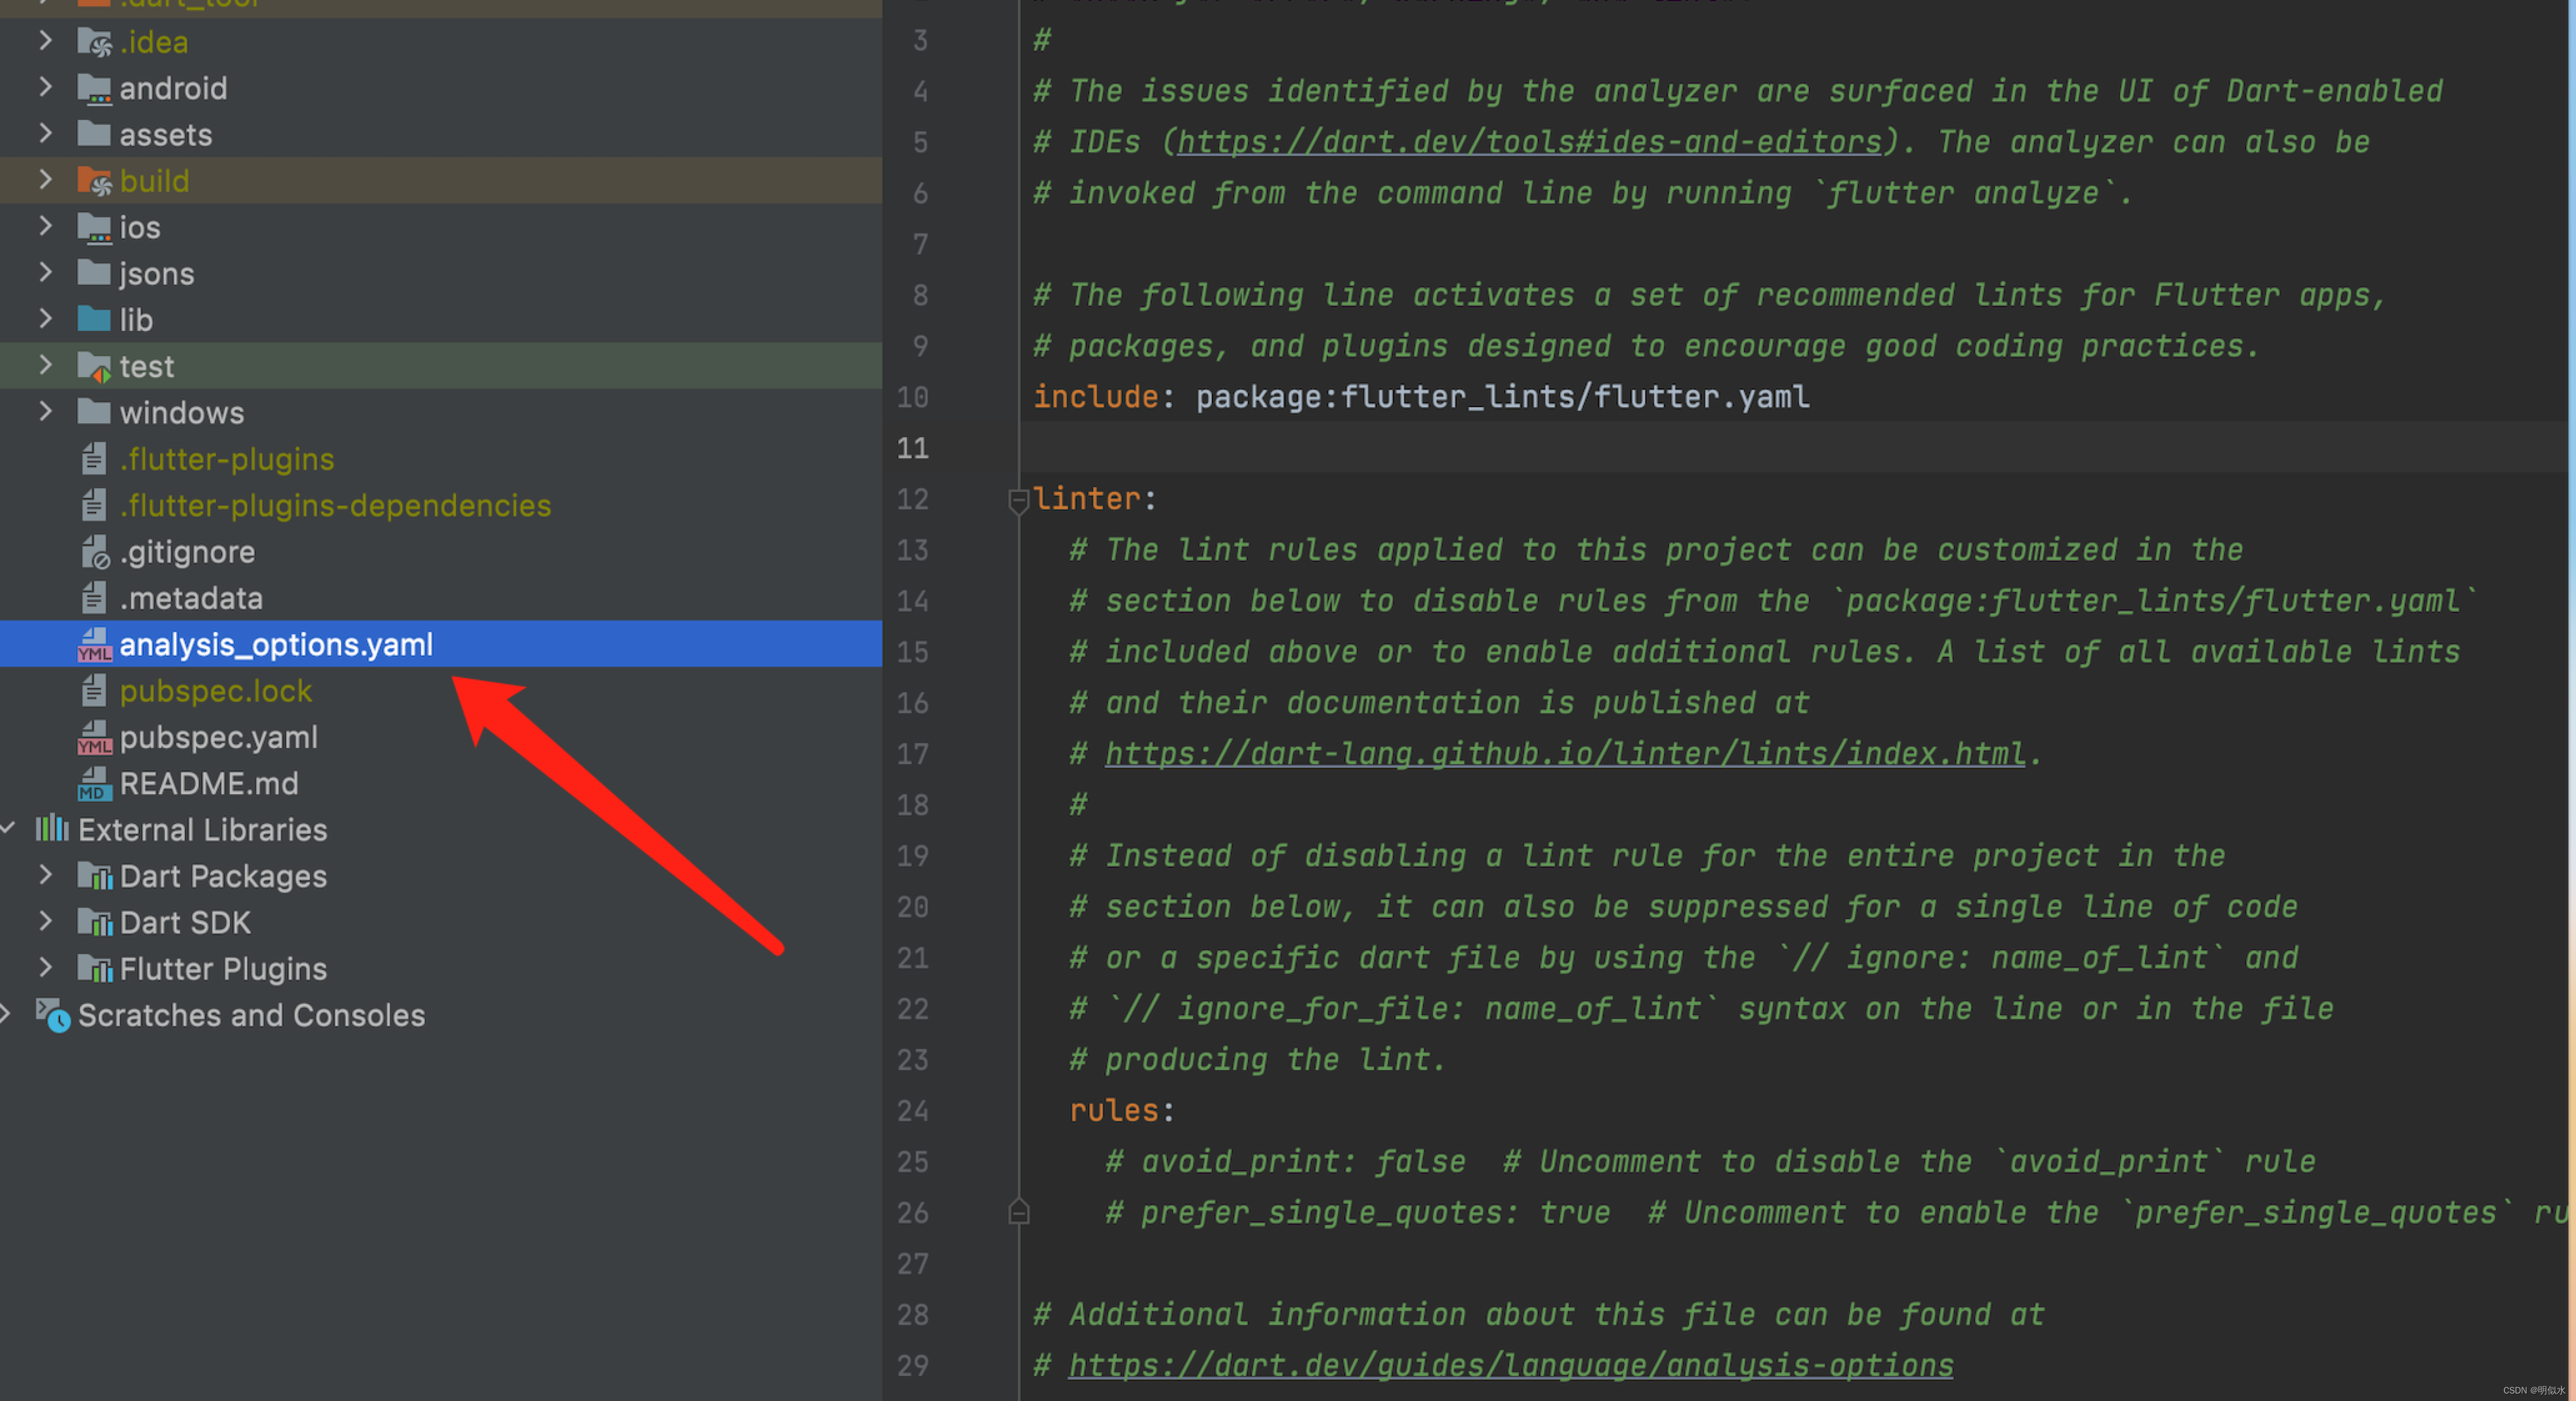The width and height of the screenshot is (2576, 1401).
Task: Expand the Flutter Plugins library node
Action: [45, 968]
